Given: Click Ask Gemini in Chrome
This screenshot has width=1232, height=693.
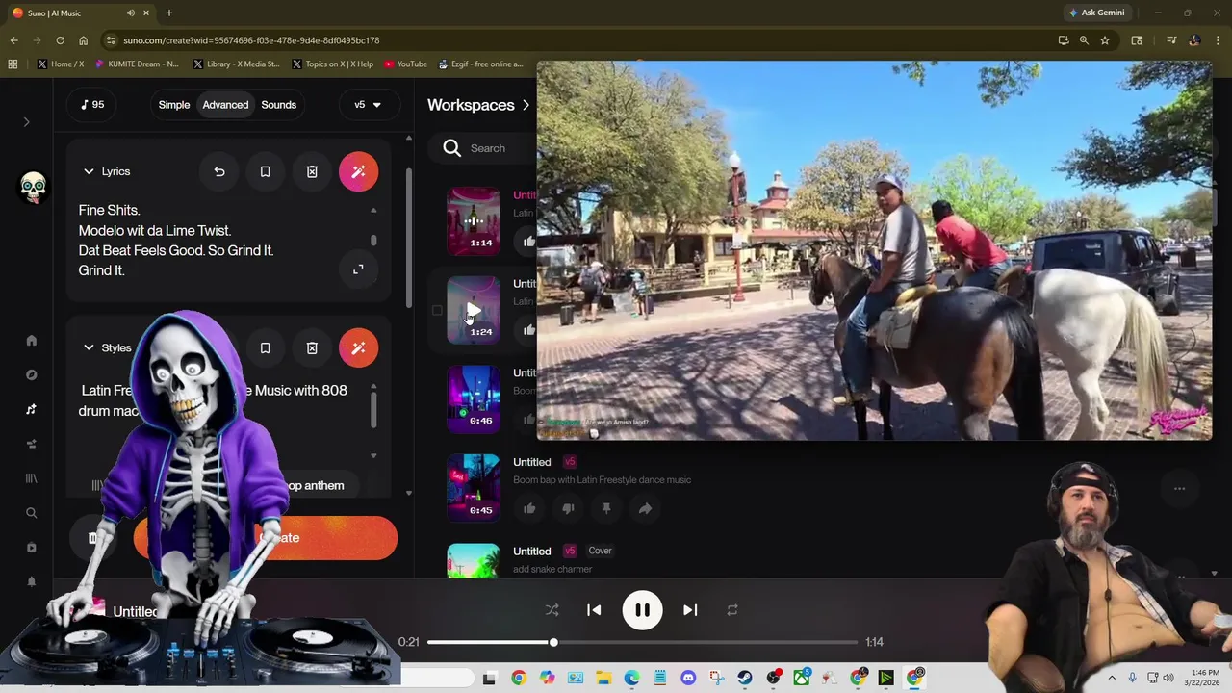Looking at the screenshot, I should (1096, 13).
